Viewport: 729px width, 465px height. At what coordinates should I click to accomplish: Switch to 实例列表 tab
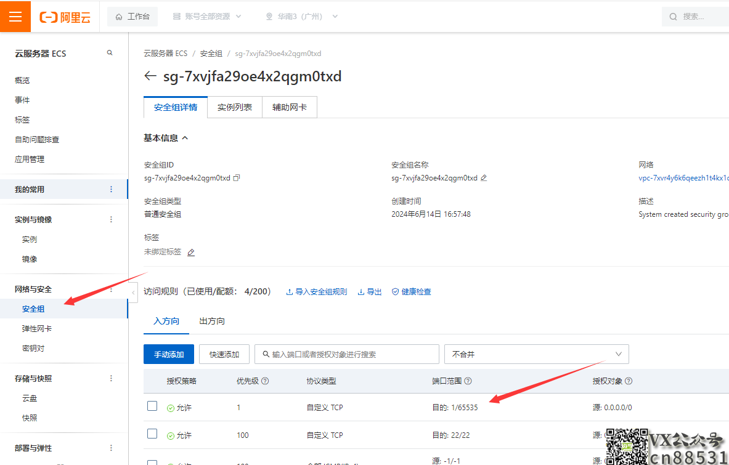[235, 107]
